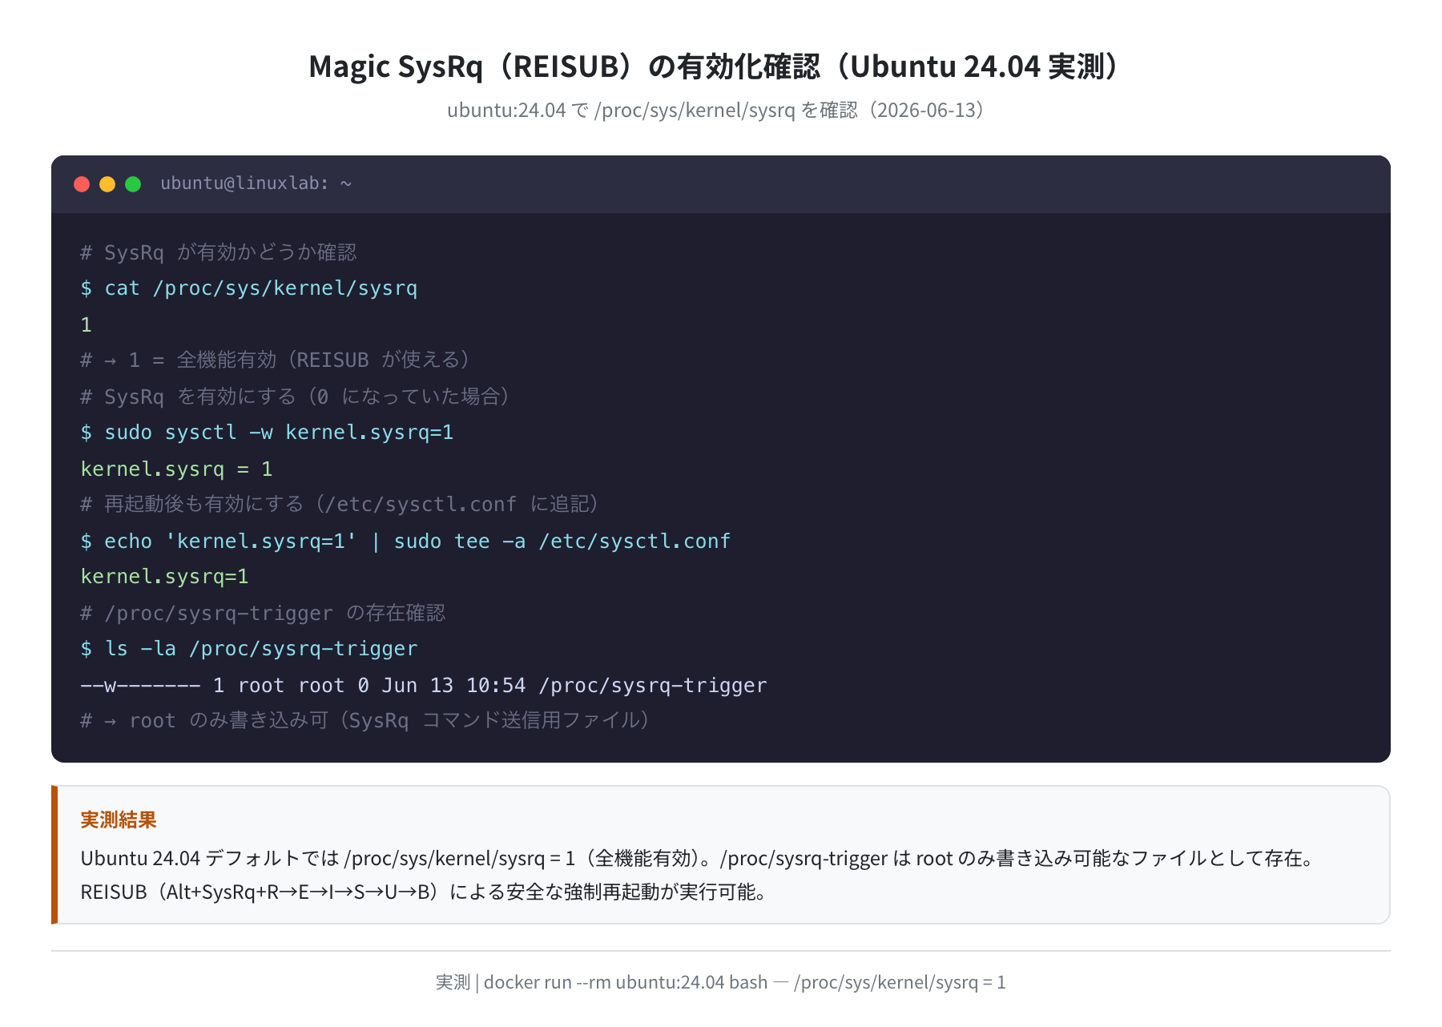1442x1027 pixels.
Task: Click the 実測結果 heading in the result box
Action: coord(119,820)
